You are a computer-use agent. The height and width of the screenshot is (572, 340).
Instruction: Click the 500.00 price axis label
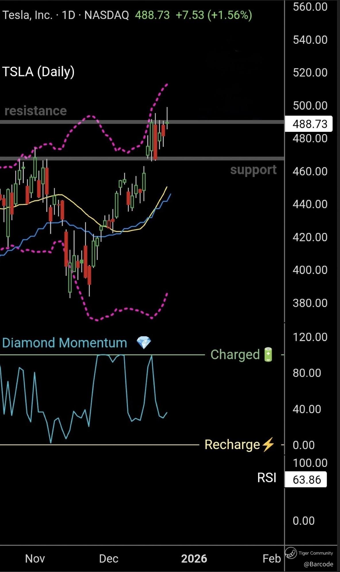pyautogui.click(x=310, y=106)
